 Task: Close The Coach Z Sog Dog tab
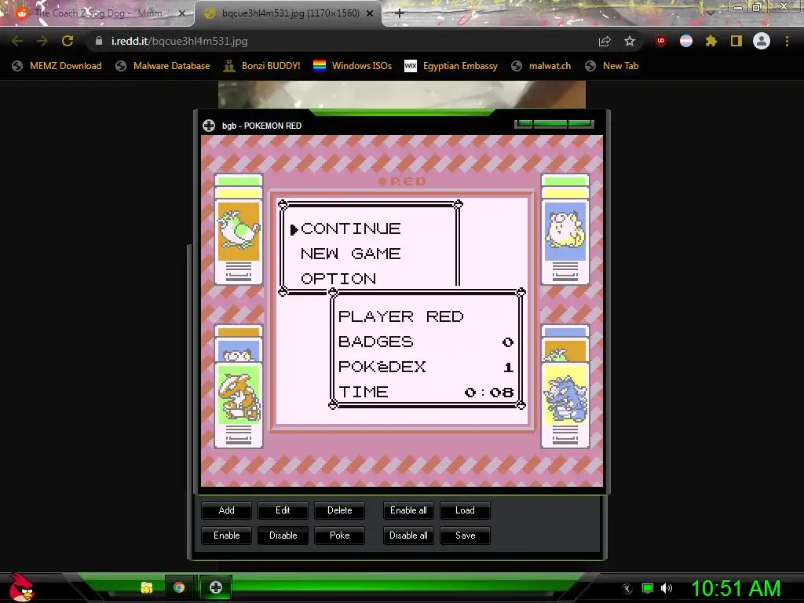coord(181,13)
